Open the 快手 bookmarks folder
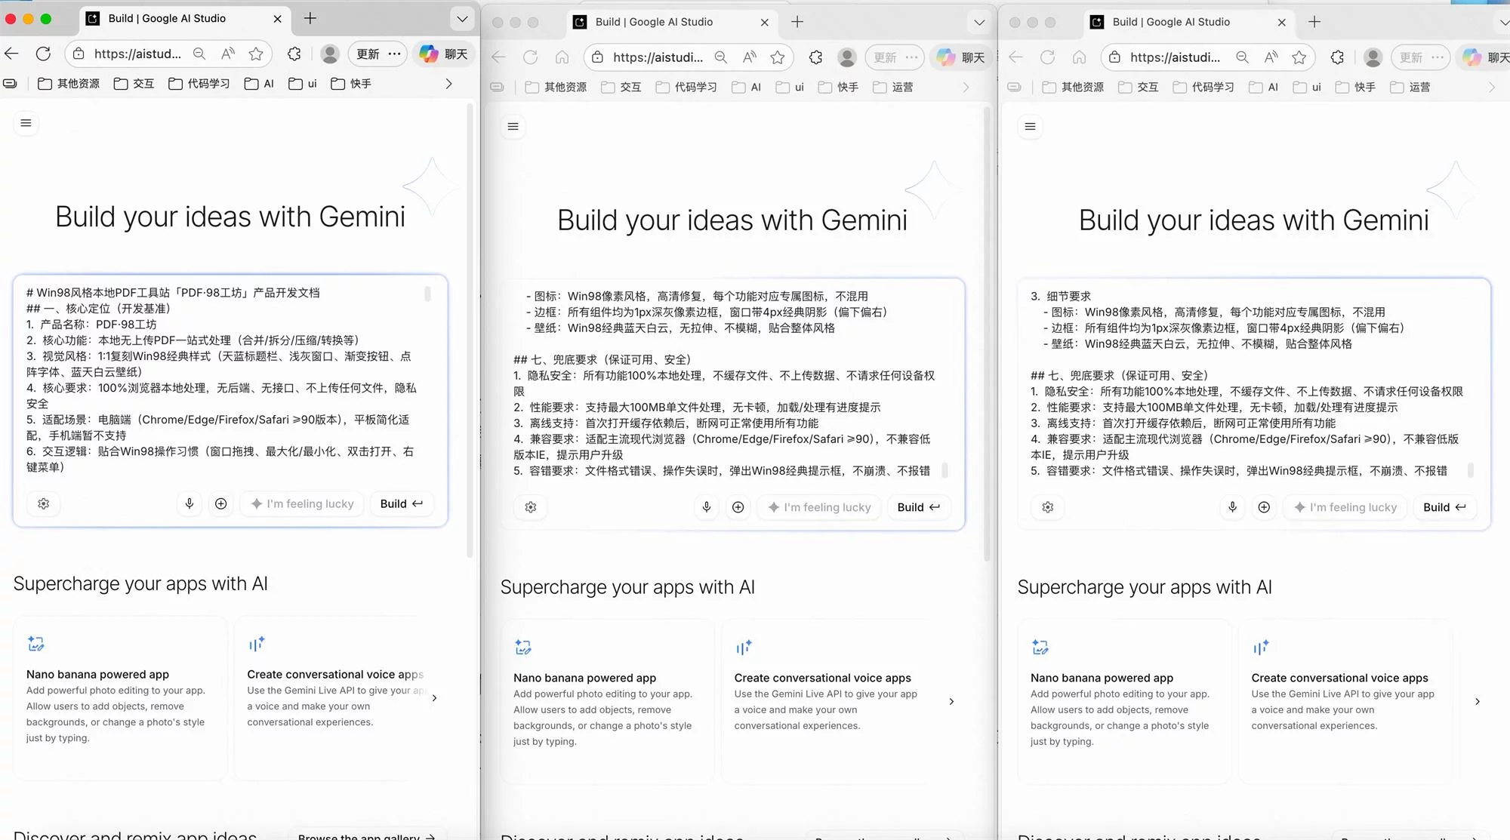1510x840 pixels. (x=350, y=84)
